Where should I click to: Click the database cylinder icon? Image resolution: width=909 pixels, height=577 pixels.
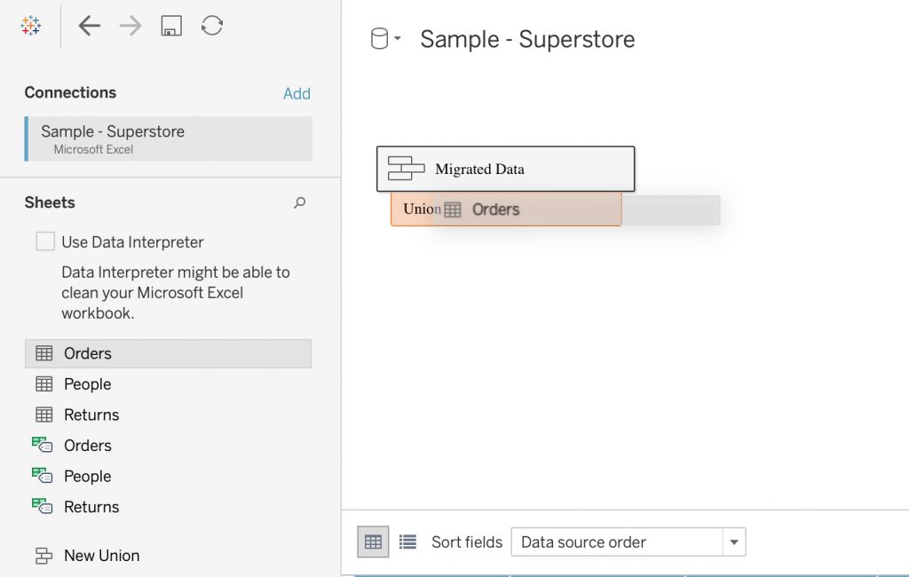[x=379, y=39]
